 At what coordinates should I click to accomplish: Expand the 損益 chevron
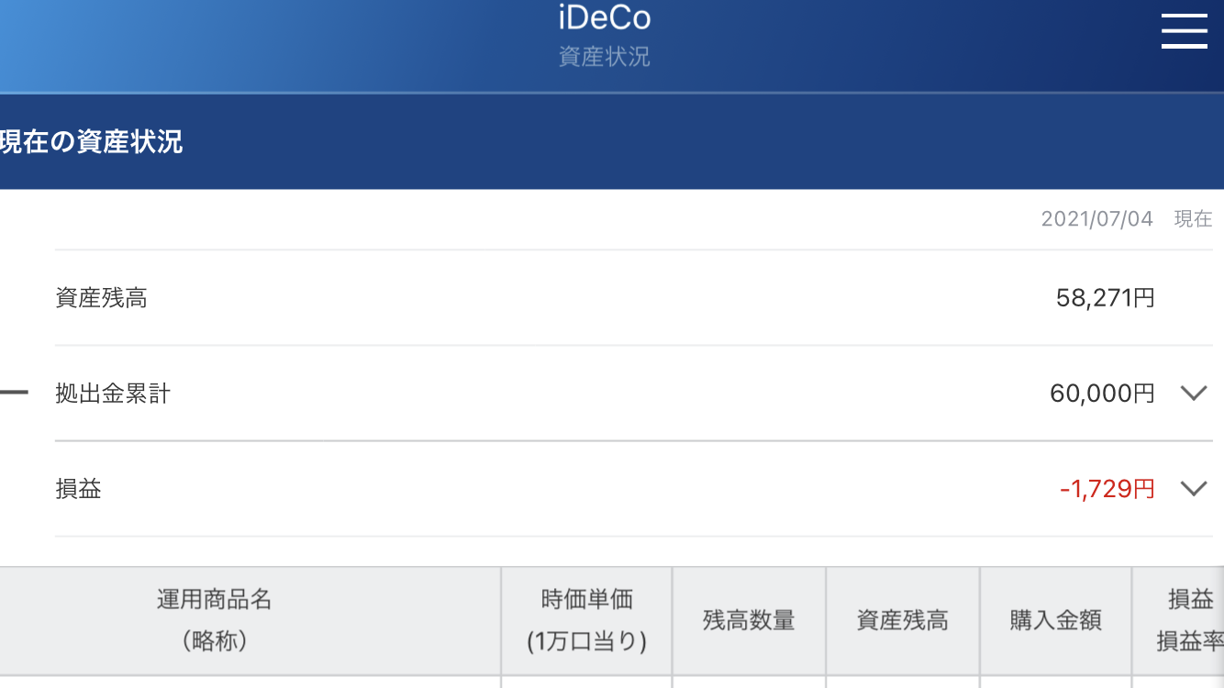pyautogui.click(x=1193, y=489)
